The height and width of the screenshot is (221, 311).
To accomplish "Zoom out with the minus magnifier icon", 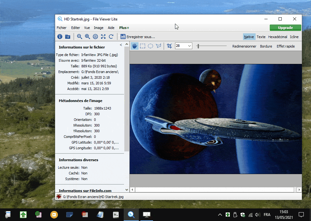I will click(80, 37).
